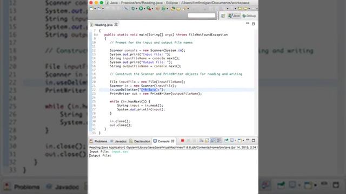Click the Scanner console declaration on line 12
Screen dimensions: 346x194
point(148,50)
